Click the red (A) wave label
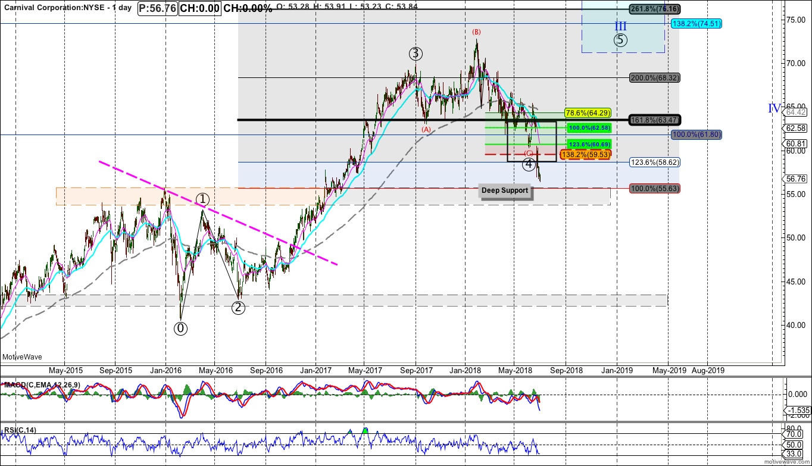The width and height of the screenshot is (812, 466). (426, 129)
